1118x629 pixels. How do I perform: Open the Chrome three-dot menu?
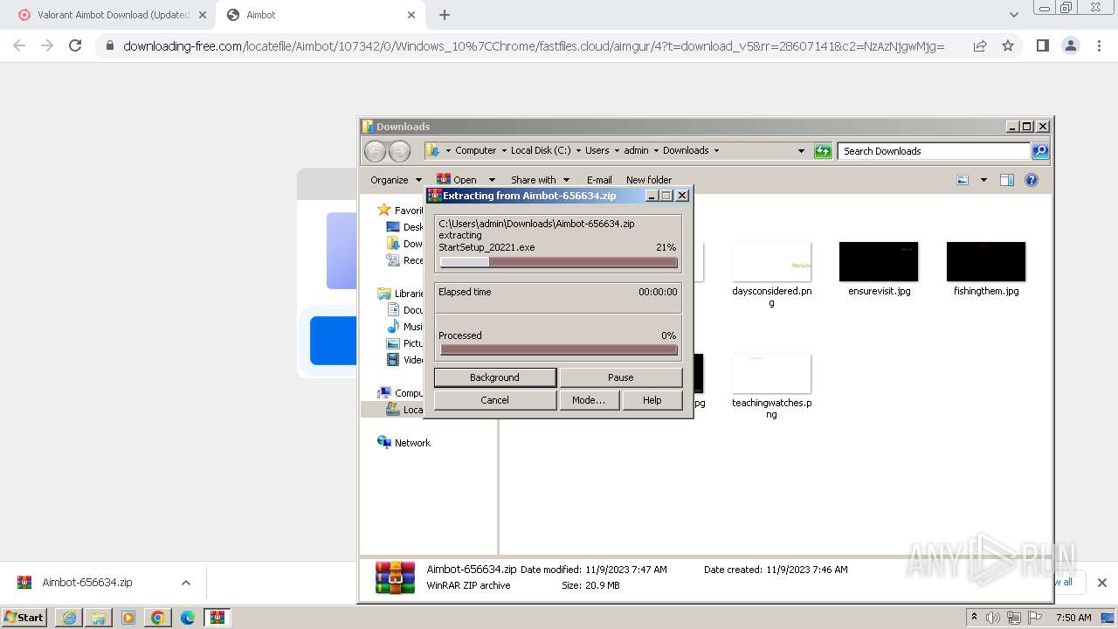1099,45
